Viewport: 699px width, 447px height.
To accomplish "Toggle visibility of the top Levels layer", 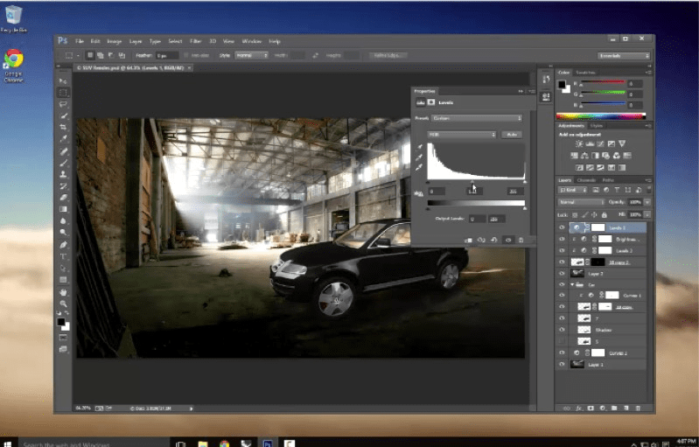I will pyautogui.click(x=562, y=227).
